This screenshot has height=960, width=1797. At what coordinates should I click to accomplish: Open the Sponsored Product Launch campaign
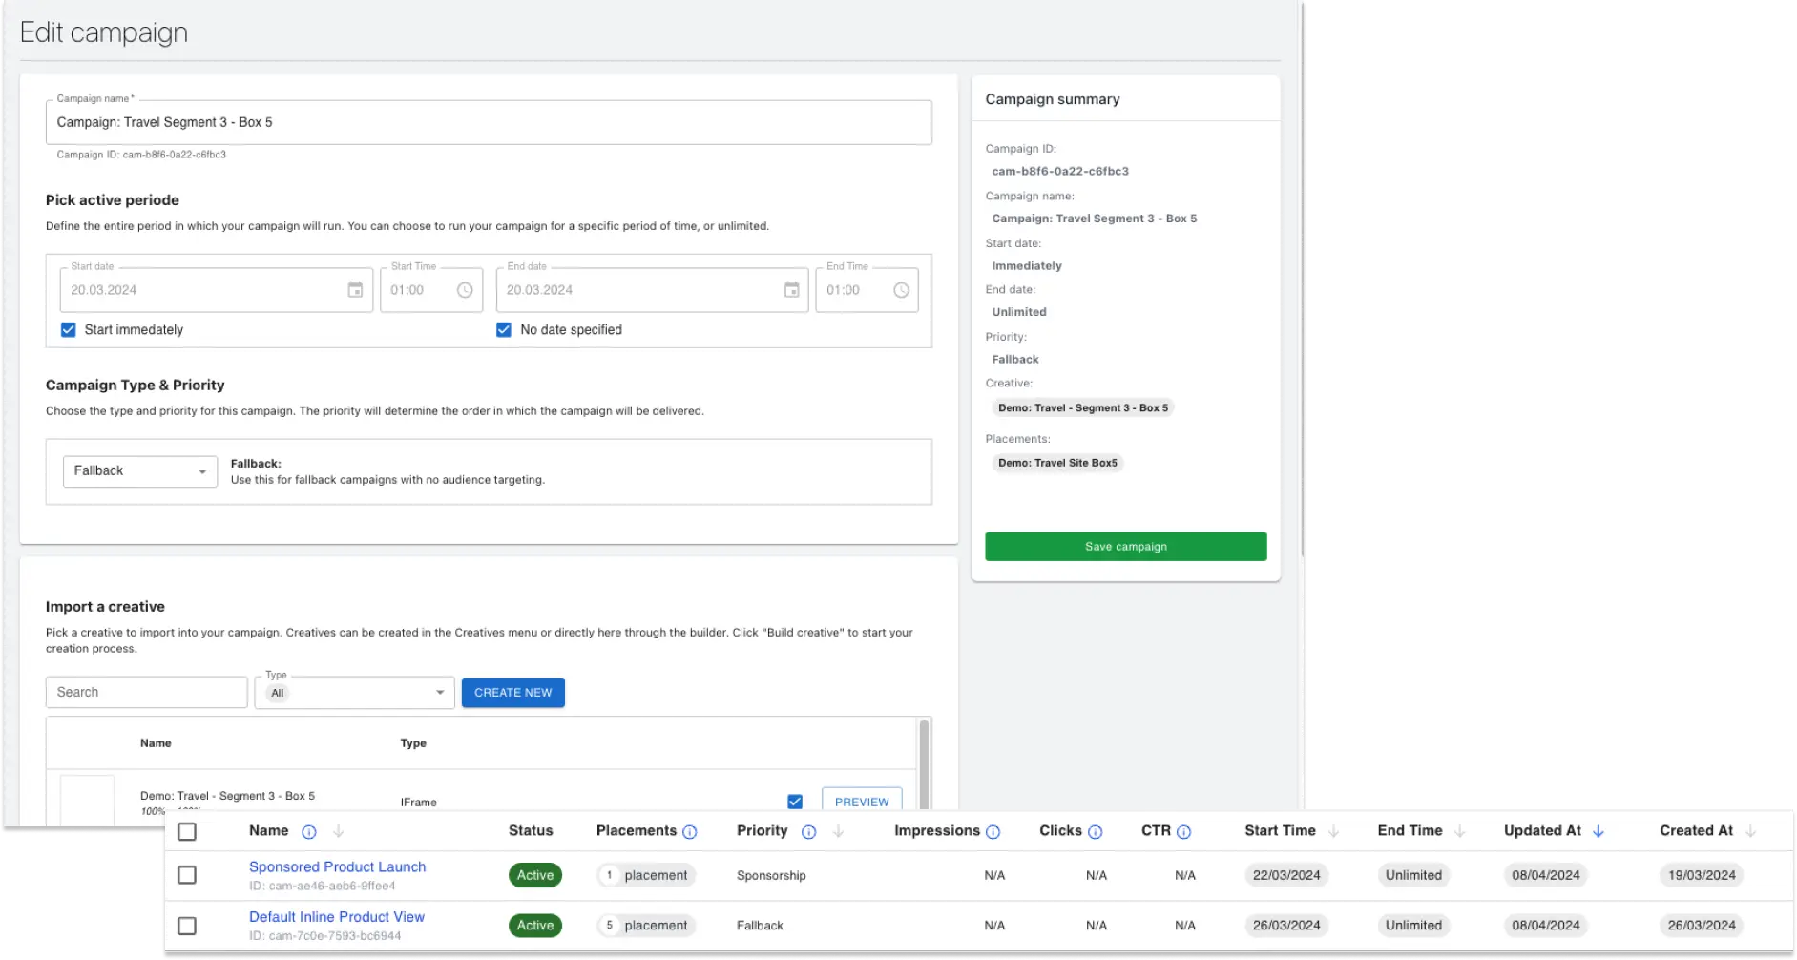pyautogui.click(x=337, y=866)
